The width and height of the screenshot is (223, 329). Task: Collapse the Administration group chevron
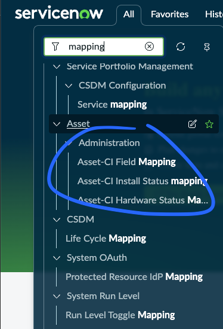[x=69, y=143]
